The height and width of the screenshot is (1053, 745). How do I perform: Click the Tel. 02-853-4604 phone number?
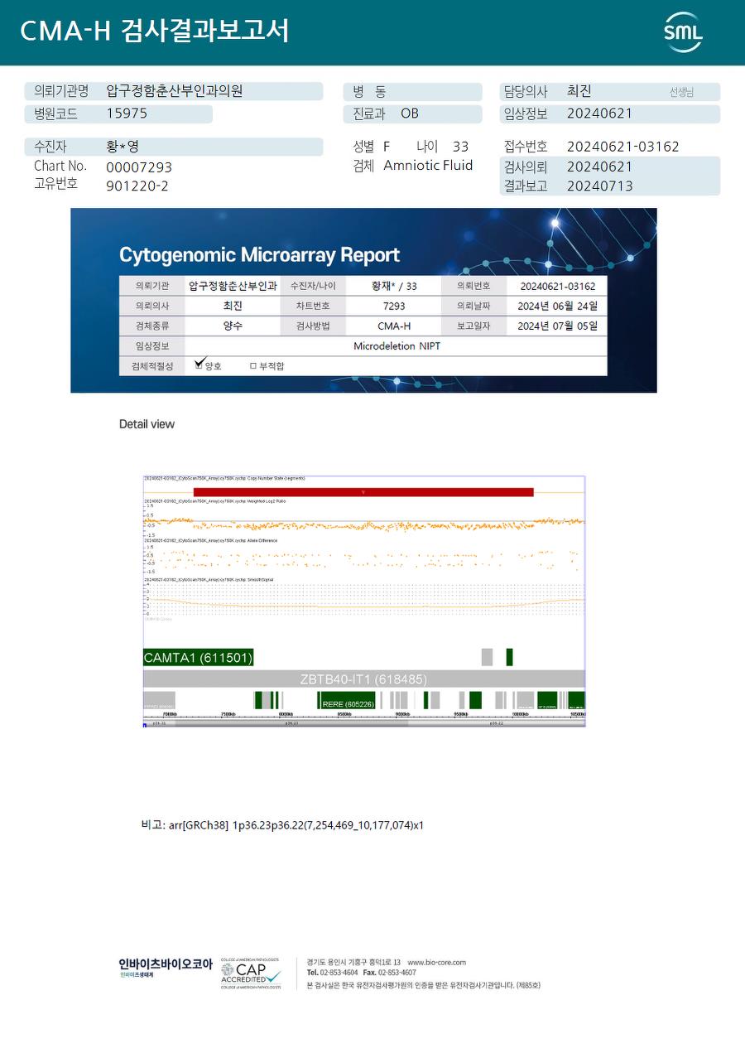(x=333, y=973)
